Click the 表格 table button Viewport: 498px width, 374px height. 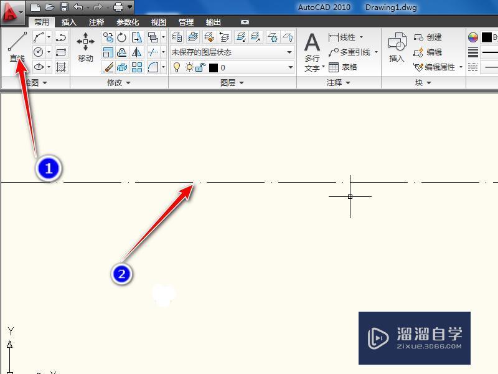[343, 67]
